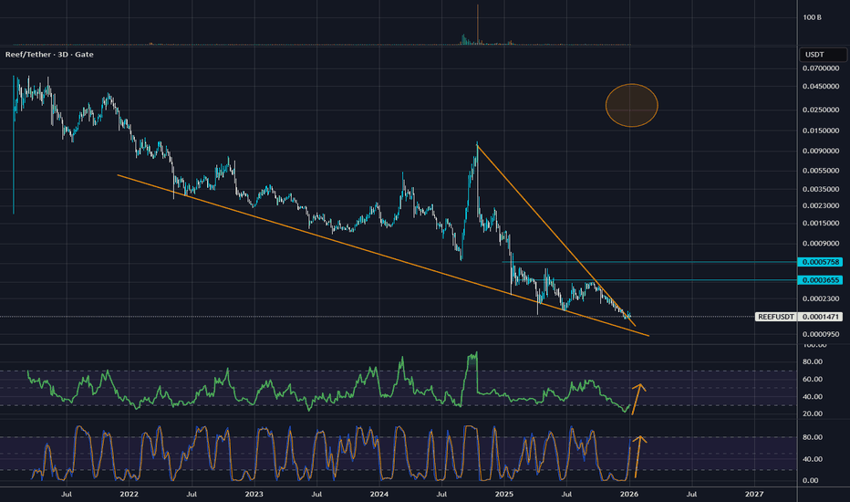Click the 2026 label on the time axis

tap(628, 494)
